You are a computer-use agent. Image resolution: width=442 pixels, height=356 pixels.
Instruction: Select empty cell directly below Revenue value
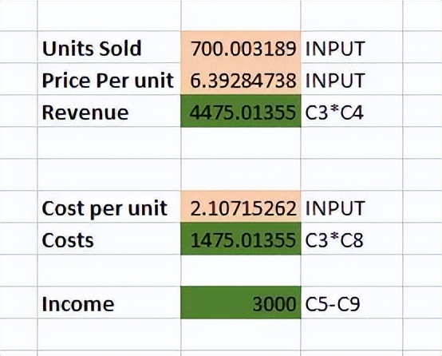[x=241, y=143]
